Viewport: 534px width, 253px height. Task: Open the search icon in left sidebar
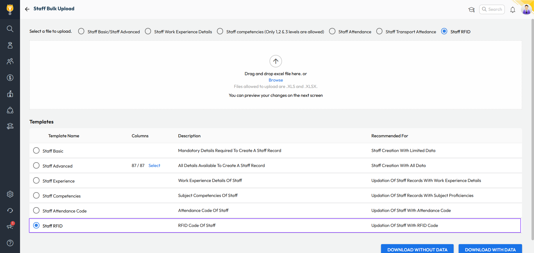coord(10,29)
